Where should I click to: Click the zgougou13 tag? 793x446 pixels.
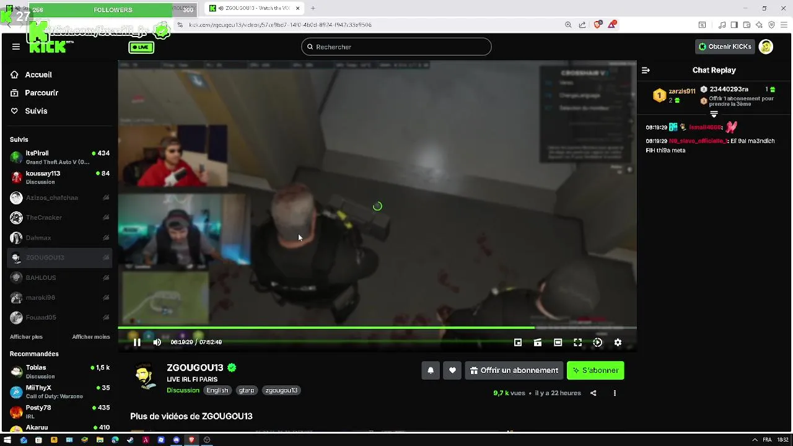(281, 390)
